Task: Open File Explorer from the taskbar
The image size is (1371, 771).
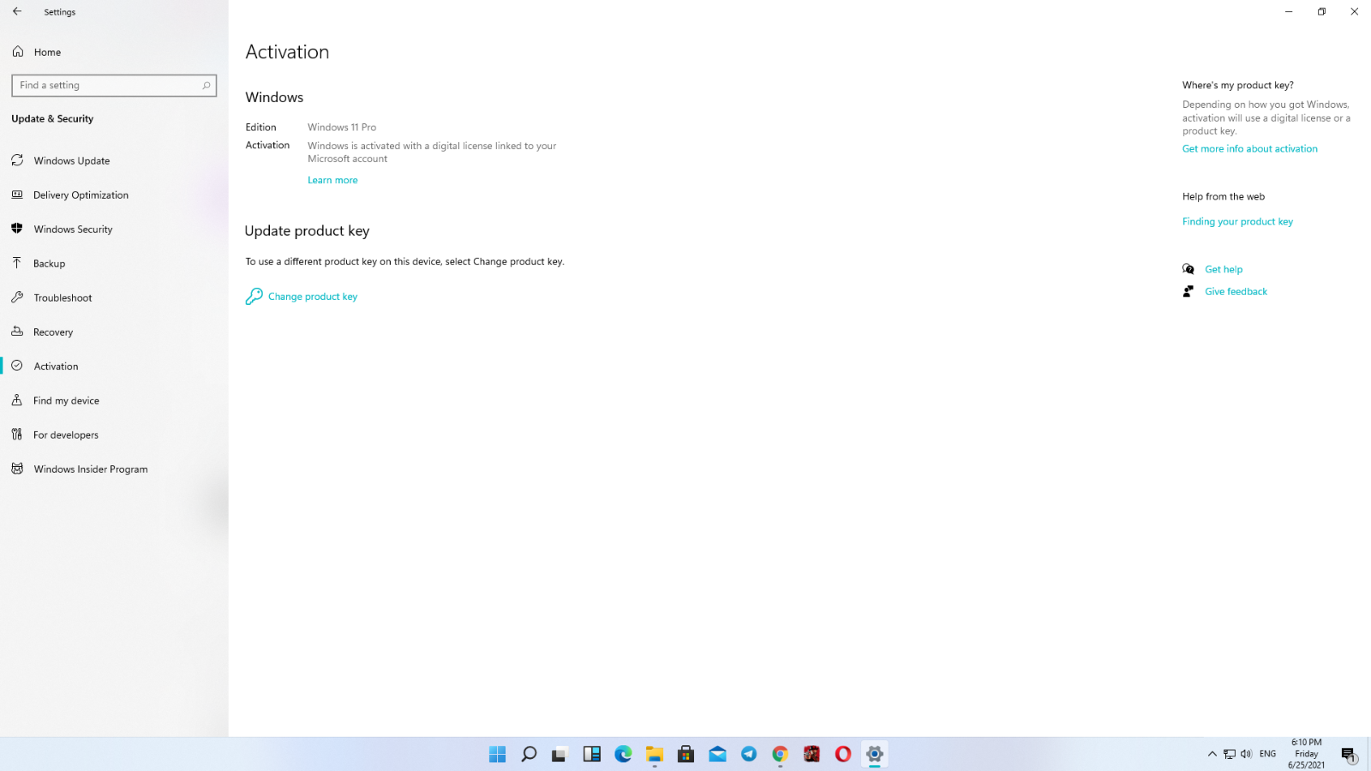Action: pos(655,754)
